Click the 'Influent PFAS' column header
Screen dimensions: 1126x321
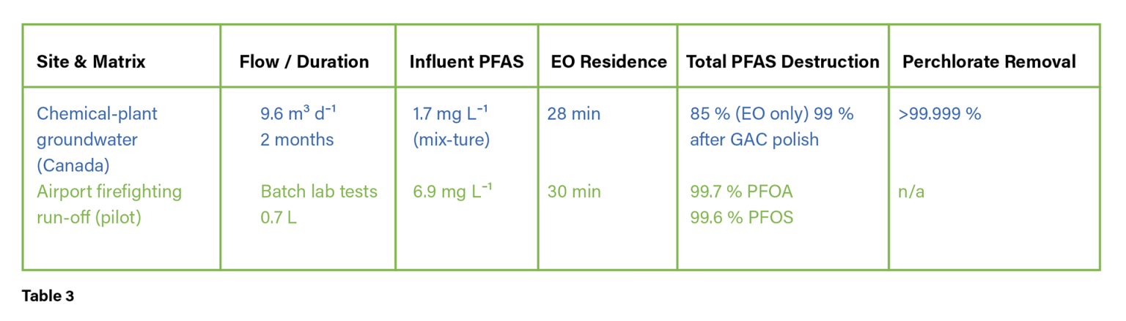(x=466, y=61)
